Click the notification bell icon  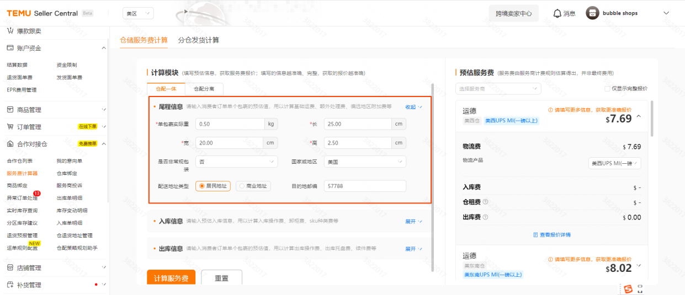tap(557, 13)
